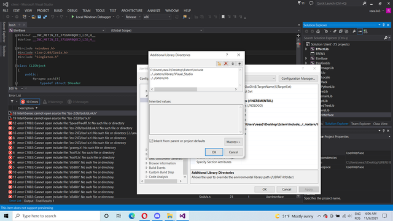Open the Solution Explorer properties wrench icon
Screen dimensions: 393x221
[x=354, y=31]
